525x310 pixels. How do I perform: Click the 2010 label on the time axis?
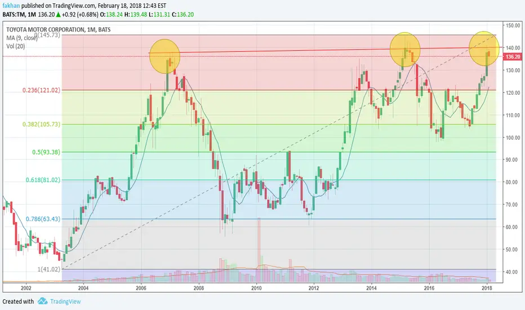coord(256,288)
